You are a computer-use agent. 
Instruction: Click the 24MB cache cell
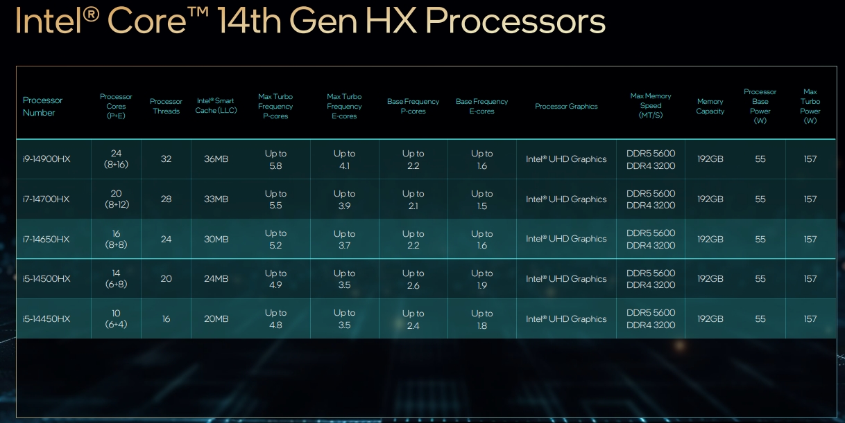tap(216, 279)
